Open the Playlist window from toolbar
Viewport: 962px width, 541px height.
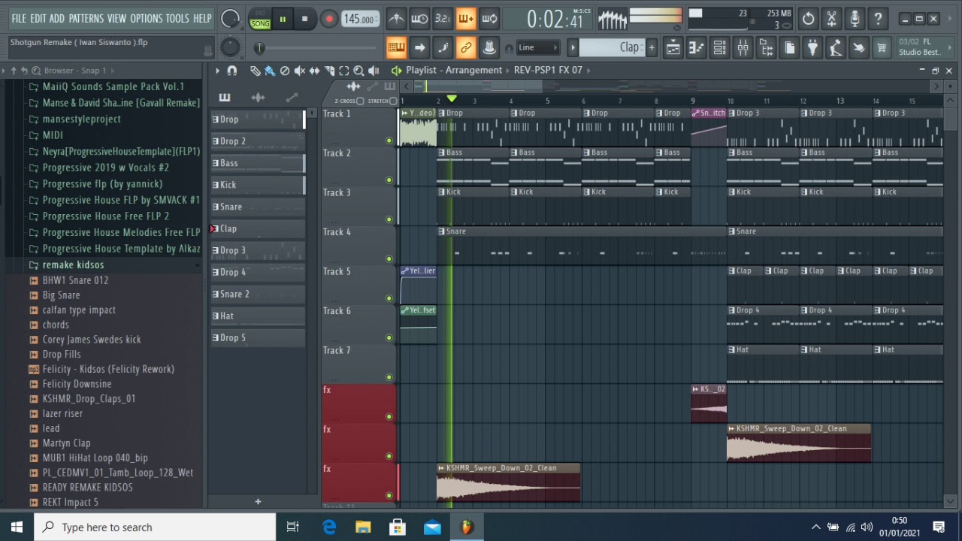click(673, 49)
